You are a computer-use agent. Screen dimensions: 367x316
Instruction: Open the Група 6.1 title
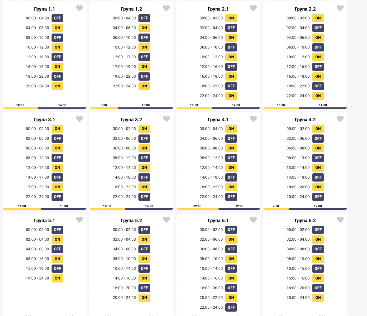coord(218,221)
